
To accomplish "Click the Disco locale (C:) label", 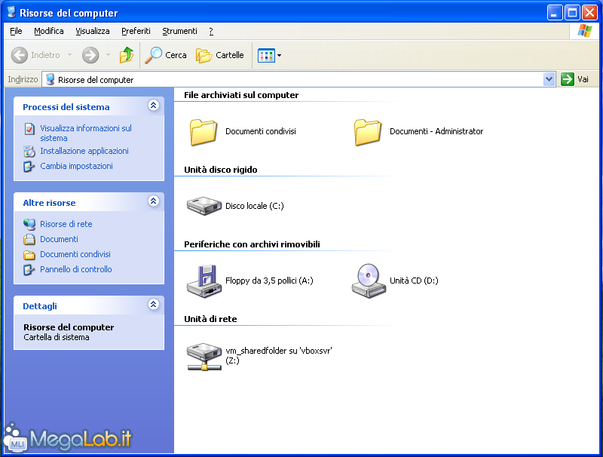I will point(255,206).
